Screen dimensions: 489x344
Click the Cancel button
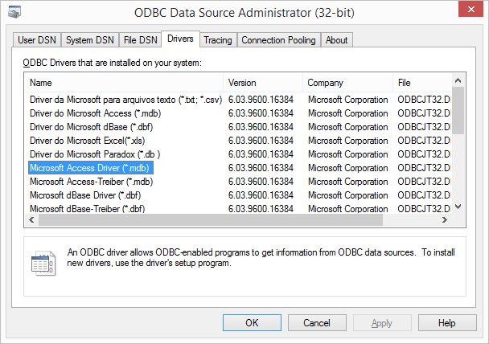(317, 323)
